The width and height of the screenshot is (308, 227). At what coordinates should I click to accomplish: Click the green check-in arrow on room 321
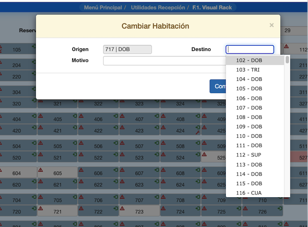pyautogui.click(x=75, y=100)
